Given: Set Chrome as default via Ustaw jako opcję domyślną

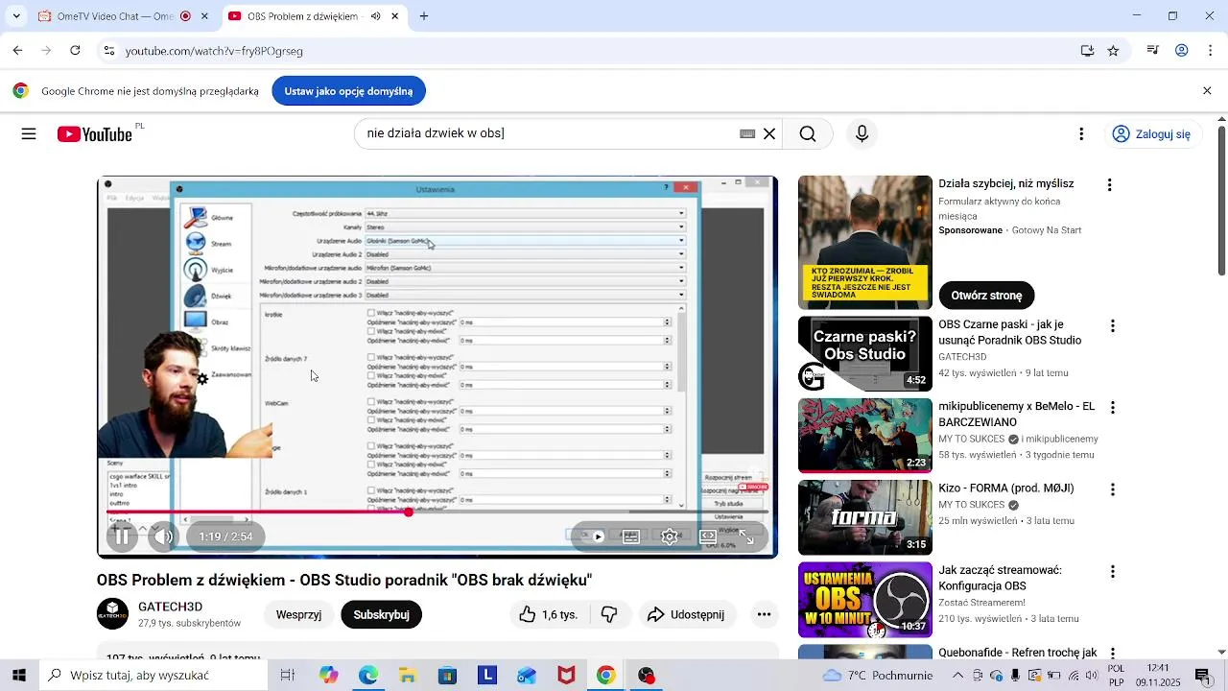Looking at the screenshot, I should [x=348, y=91].
